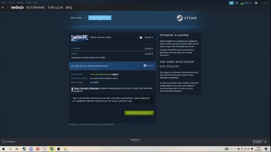Click the taskbar clock and date
The height and width of the screenshot is (152, 271).
[x=259, y=149]
